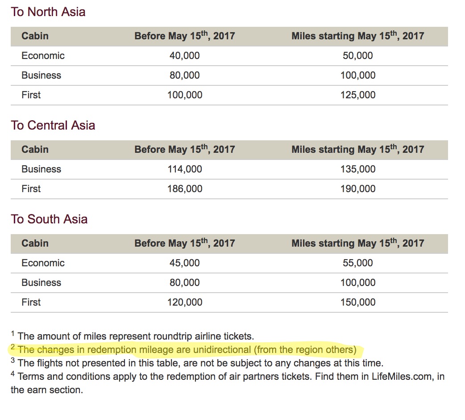This screenshot has width=465, height=420.
Task: Click the 'To Central Asia' heading
Action: pos(53,125)
